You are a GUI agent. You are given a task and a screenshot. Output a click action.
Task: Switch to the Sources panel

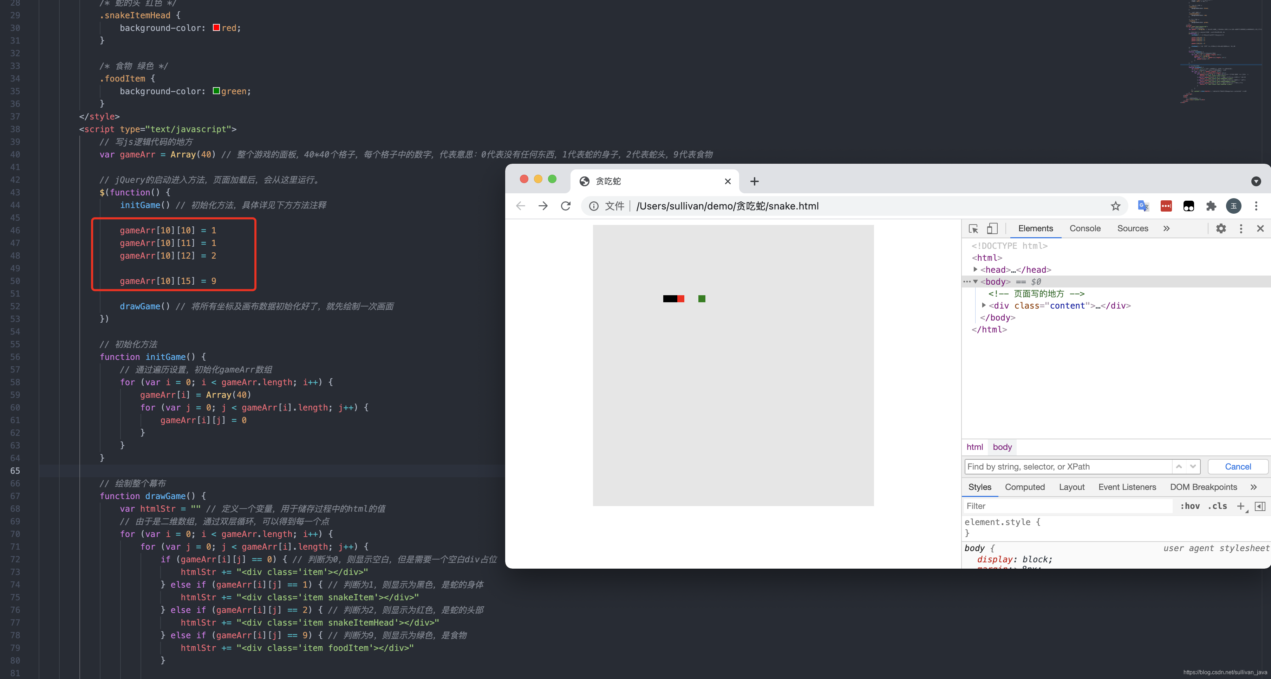(x=1132, y=228)
